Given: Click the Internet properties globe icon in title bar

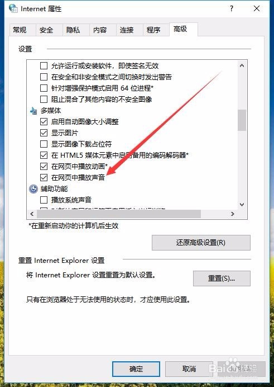Looking at the screenshot, I should tap(13, 8).
